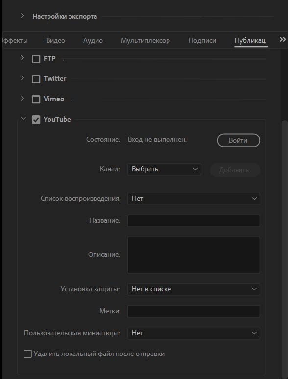The image size is (288, 379).
Task: Expand the Настройки экспорта section
Action: [22, 16]
